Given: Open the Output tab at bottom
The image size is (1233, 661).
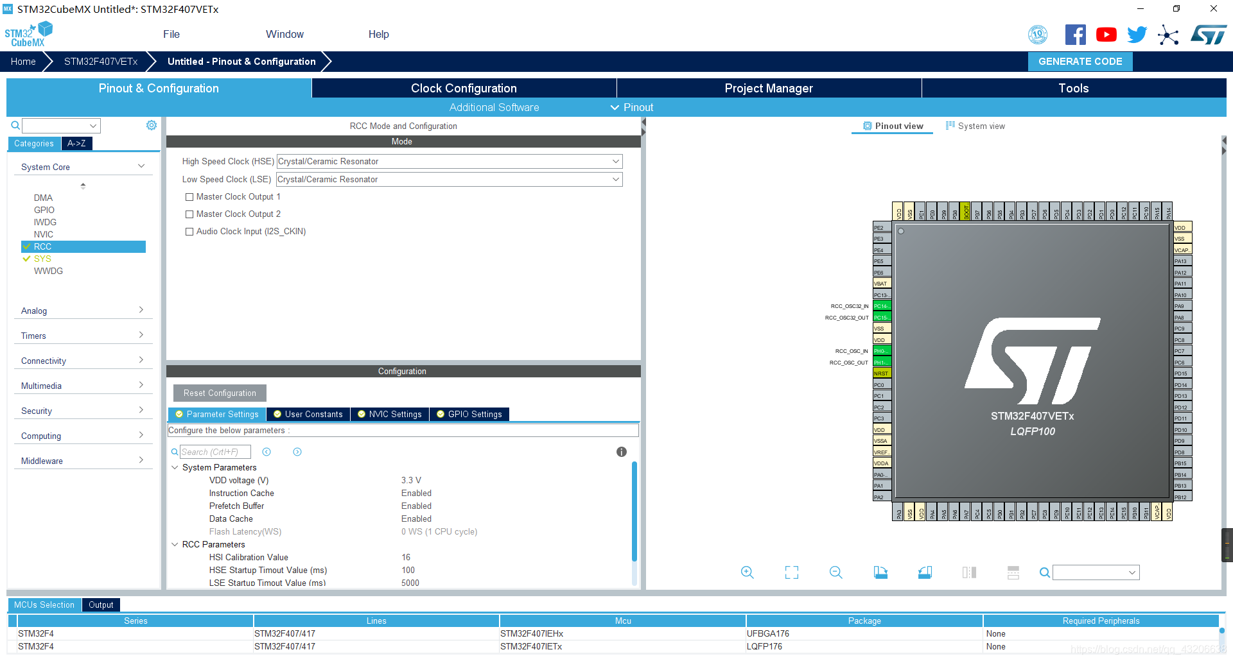Looking at the screenshot, I should (101, 605).
